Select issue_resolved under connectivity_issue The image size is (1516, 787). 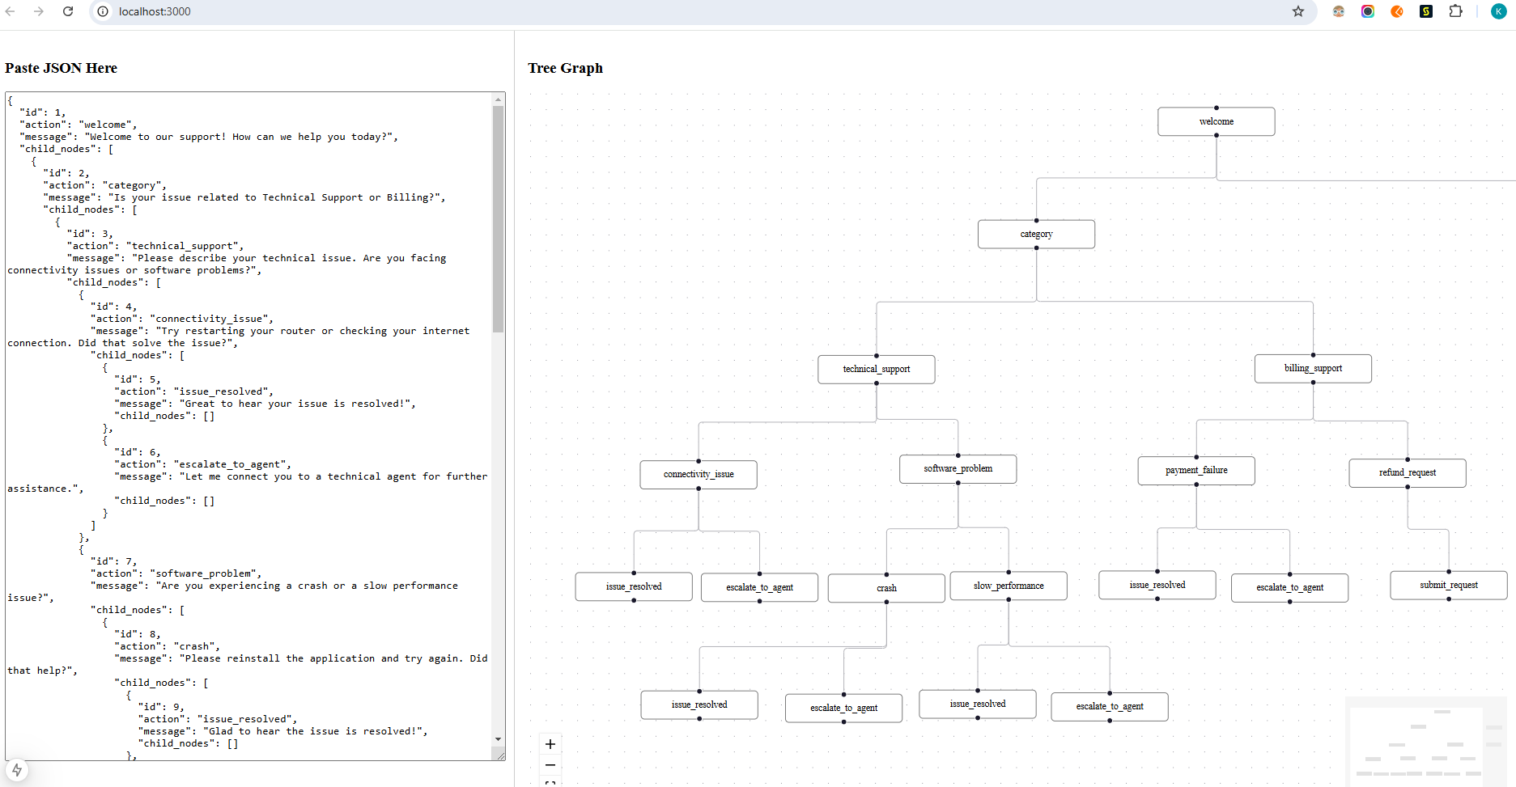[x=634, y=586]
